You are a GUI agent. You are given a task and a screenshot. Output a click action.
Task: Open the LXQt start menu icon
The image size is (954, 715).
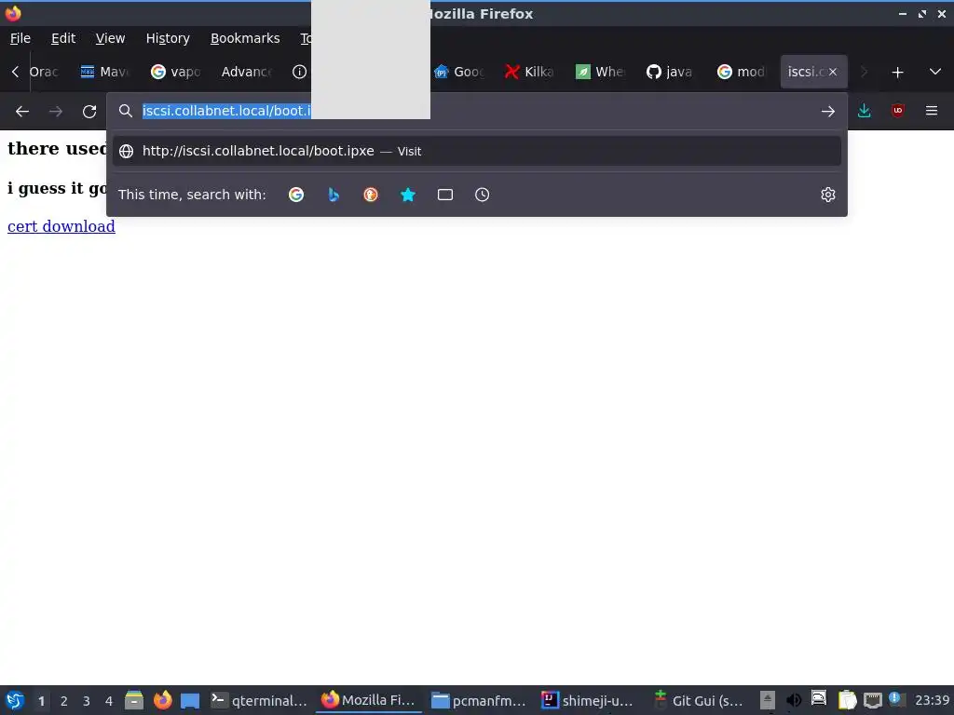point(15,700)
